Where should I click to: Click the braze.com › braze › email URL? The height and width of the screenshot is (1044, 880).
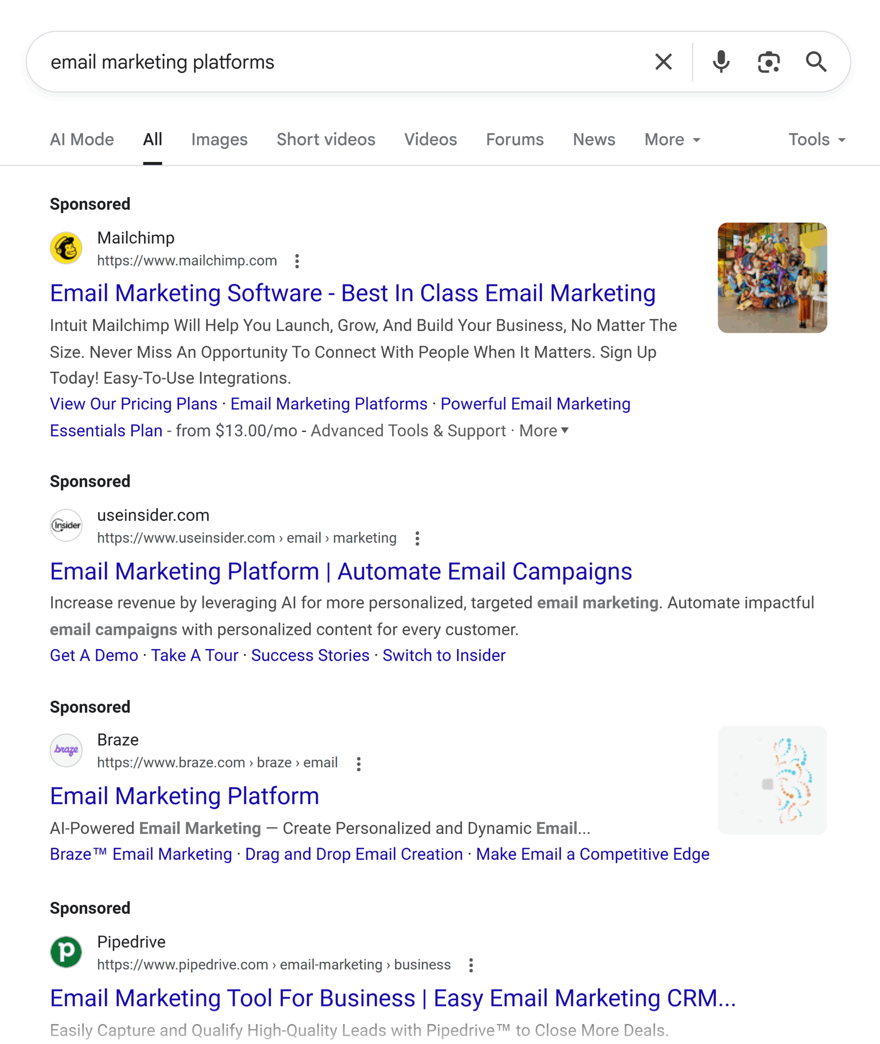point(217,763)
